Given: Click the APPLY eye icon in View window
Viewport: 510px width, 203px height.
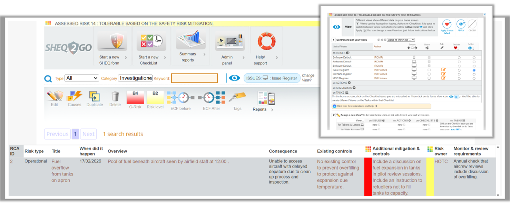Looking at the screenshot, I should pyautogui.click(x=461, y=24).
